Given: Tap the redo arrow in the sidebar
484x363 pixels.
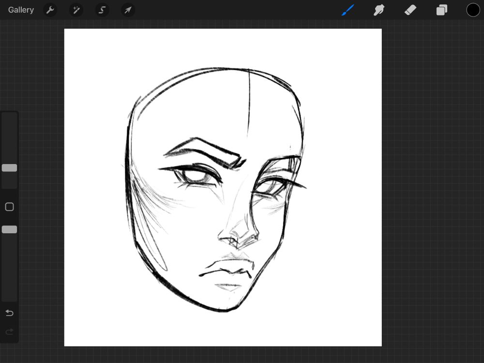Looking at the screenshot, I should point(10,332).
